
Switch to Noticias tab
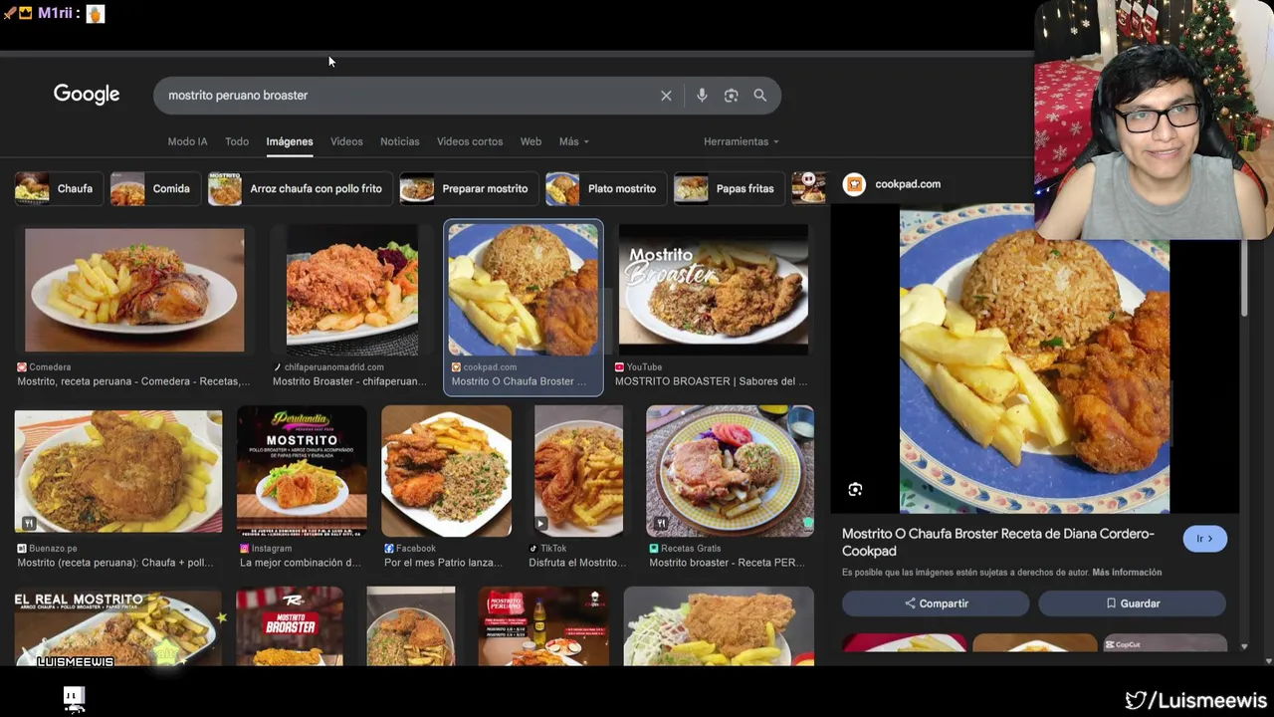pyautogui.click(x=400, y=141)
